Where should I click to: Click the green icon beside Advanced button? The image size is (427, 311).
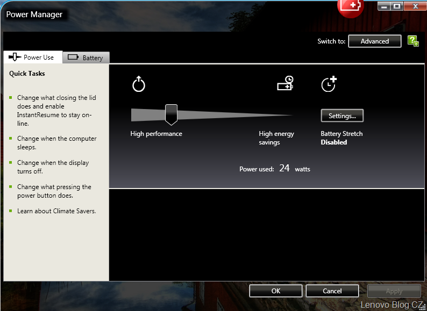(413, 41)
